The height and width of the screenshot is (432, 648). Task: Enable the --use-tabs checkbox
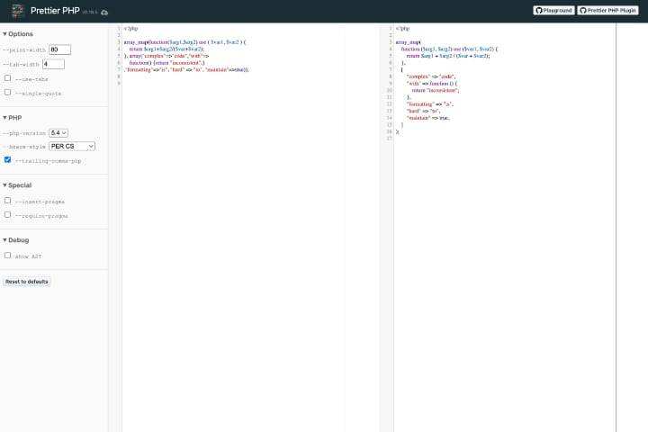8,77
